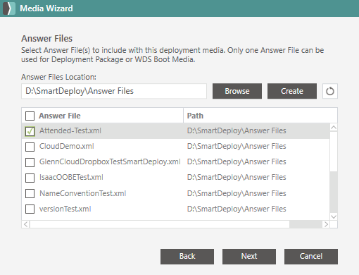The image size is (359, 275).
Task: Select the IsaacOOBETest.xml file name
Action: 71,177
